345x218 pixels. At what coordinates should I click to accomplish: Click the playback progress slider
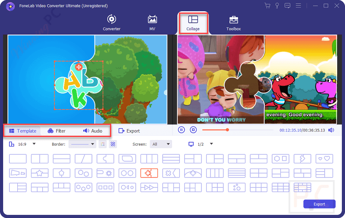click(x=238, y=130)
